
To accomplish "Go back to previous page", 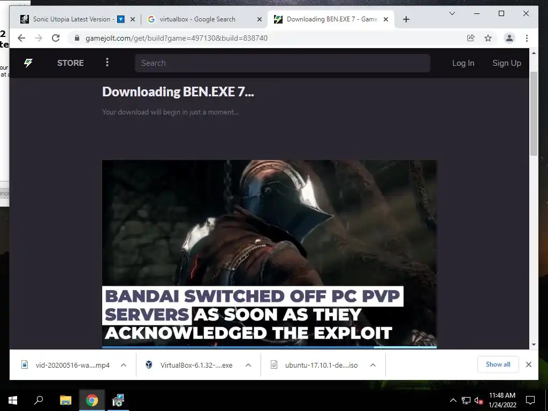I will [x=21, y=38].
